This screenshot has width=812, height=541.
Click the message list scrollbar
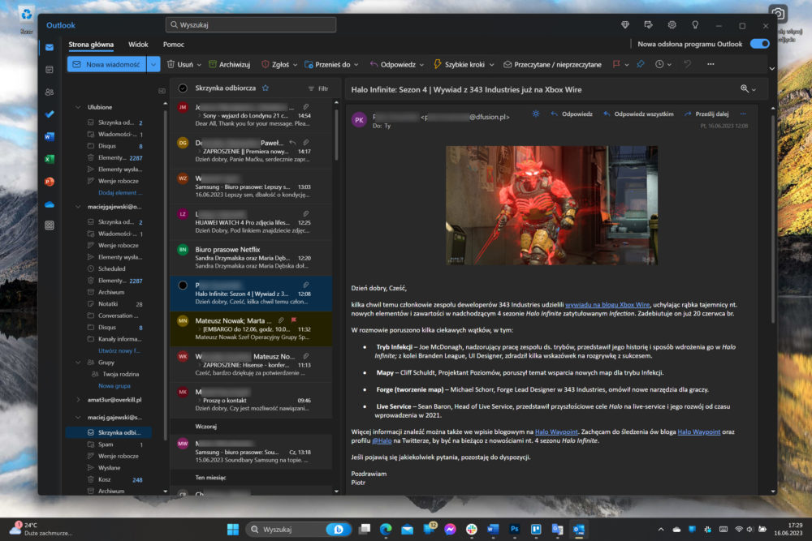tap(336, 134)
